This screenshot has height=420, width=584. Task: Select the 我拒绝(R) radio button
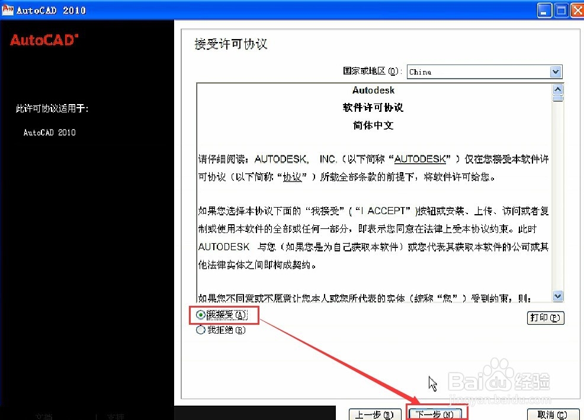[201, 330]
